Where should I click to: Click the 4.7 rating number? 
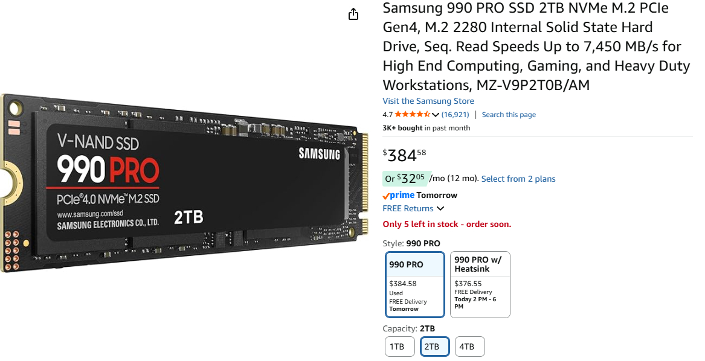click(387, 115)
